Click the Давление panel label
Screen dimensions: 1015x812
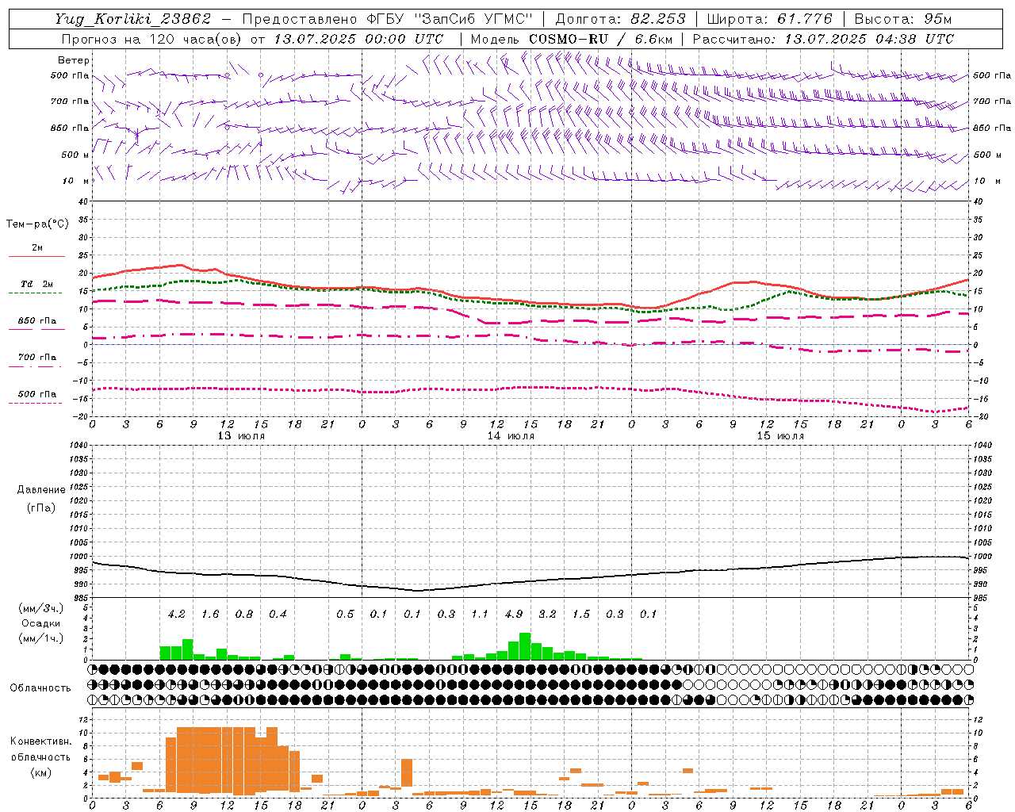(40, 490)
